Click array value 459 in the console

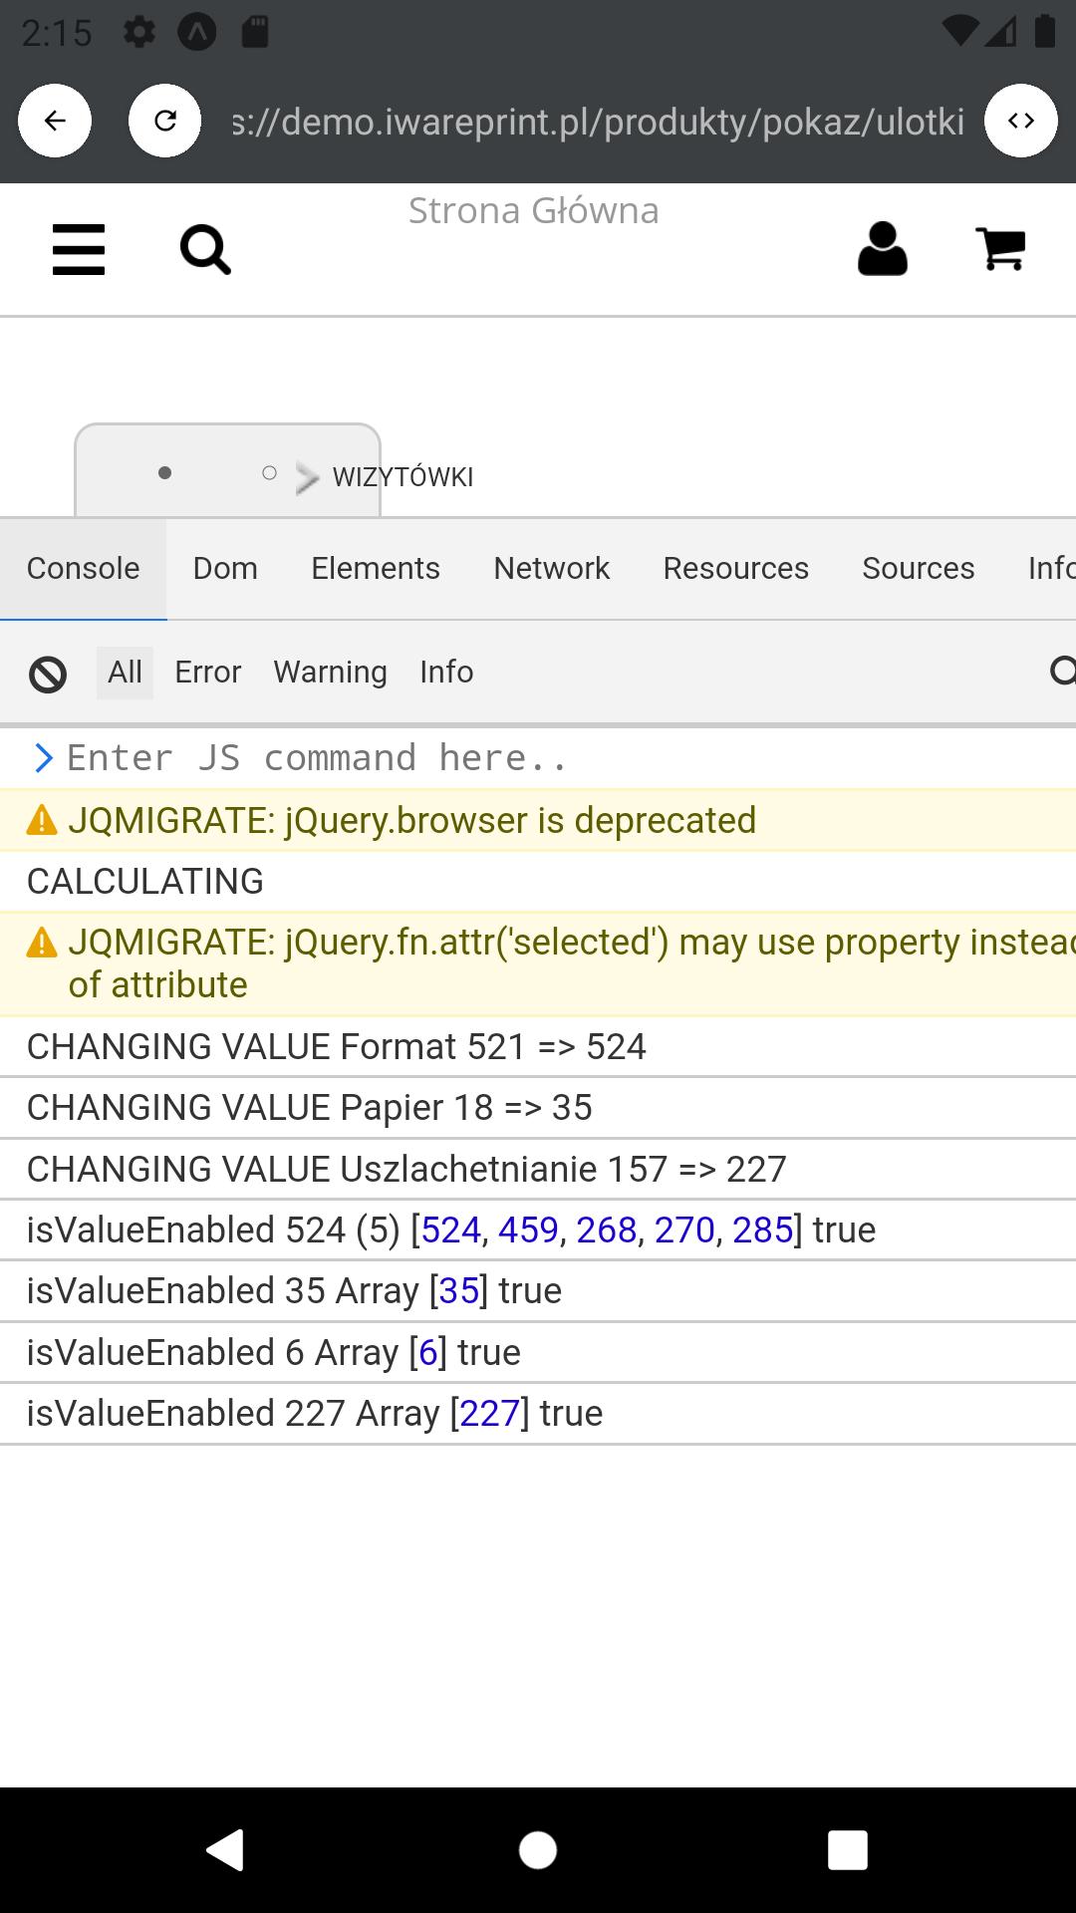point(528,1230)
